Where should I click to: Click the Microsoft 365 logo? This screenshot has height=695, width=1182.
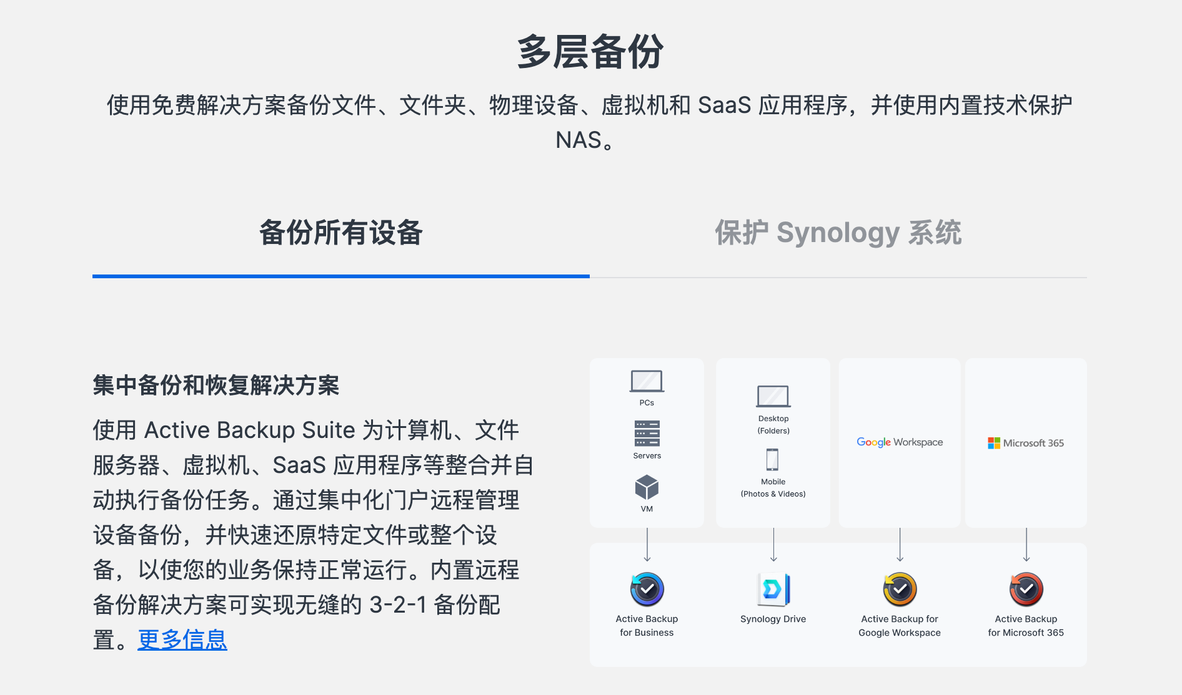pos(1026,443)
